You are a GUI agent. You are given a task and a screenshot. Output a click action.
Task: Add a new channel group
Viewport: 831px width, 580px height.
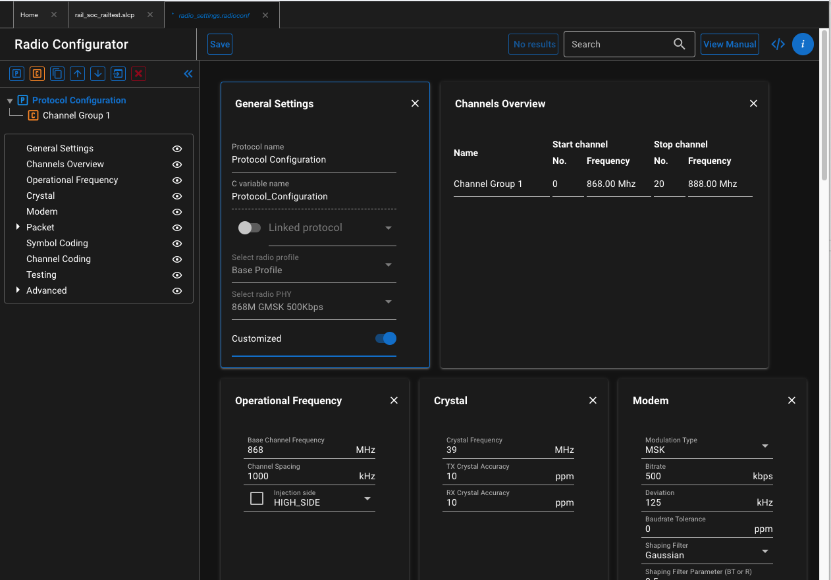[x=37, y=74]
